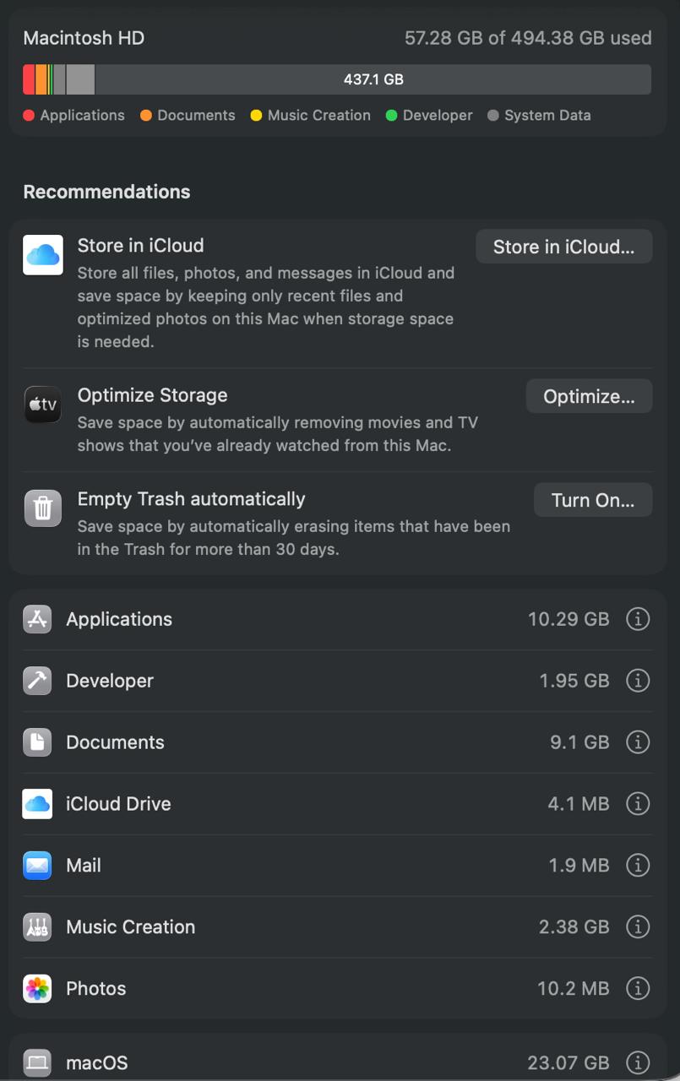Show info for Developer storage
The image size is (680, 1081).
click(638, 681)
